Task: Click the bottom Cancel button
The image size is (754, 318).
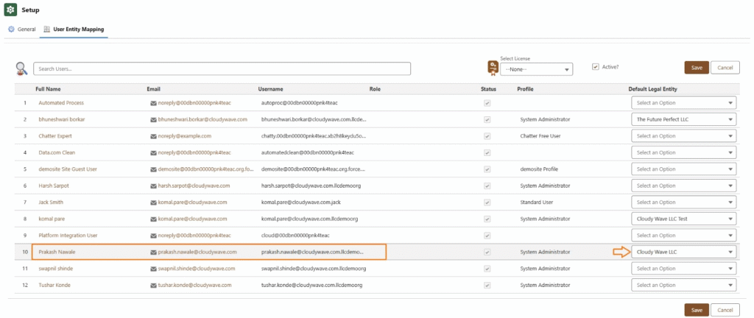Action: (725, 310)
